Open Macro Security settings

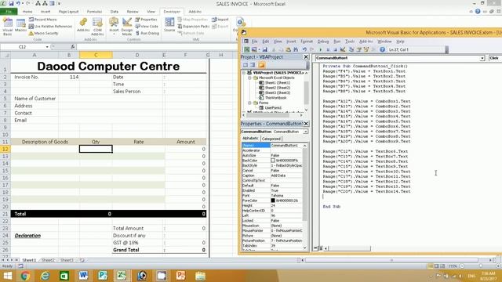coord(44,33)
